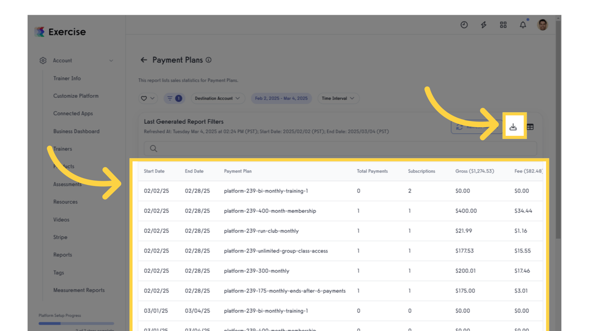Click the platform-239-unlimited-group-class-access plan name
Image resolution: width=589 pixels, height=331 pixels.
276,251
